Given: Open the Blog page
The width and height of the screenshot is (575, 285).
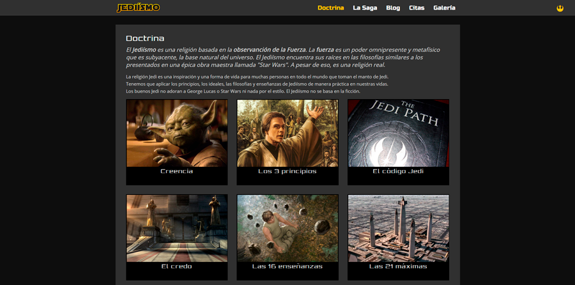Looking at the screenshot, I should [393, 8].
